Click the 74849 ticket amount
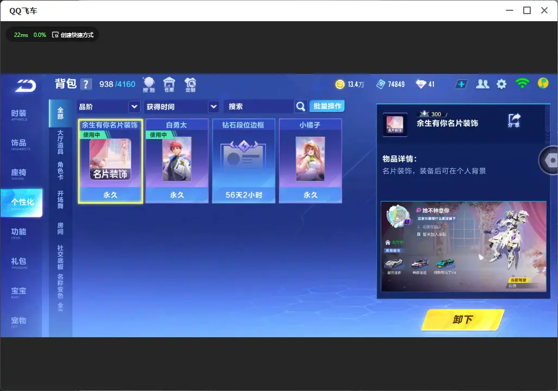Screen dimensions: 558x391 (x=396, y=85)
